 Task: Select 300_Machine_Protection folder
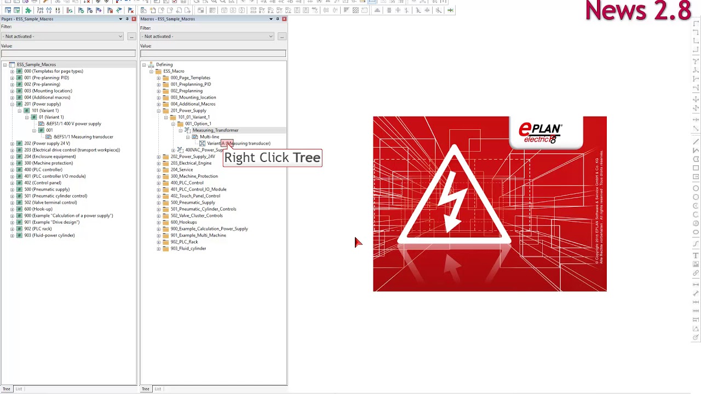194,176
